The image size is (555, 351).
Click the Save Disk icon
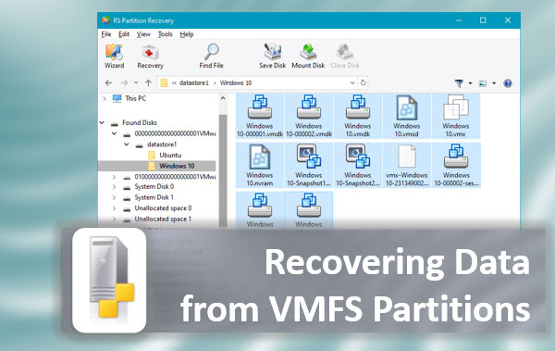tap(272, 56)
